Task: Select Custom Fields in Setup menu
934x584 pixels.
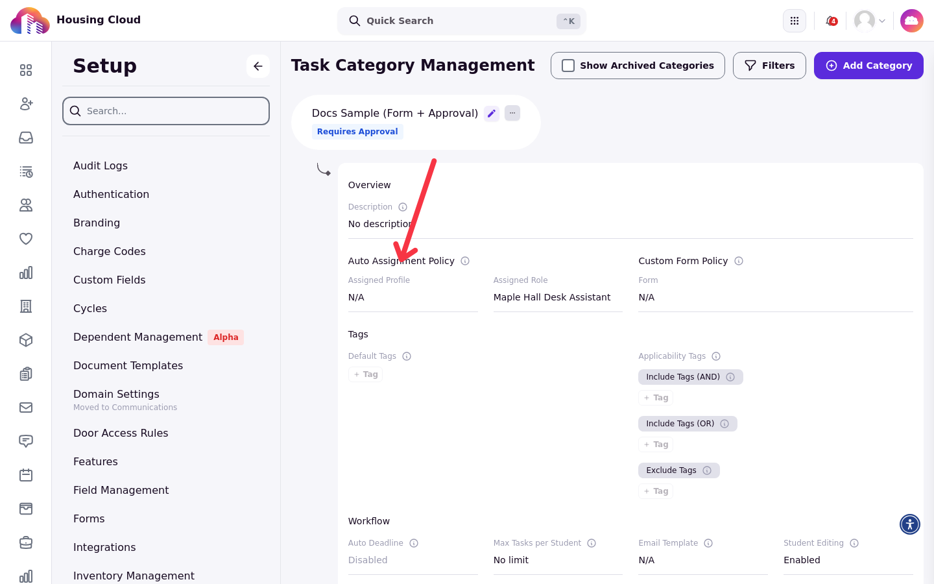Action: click(110, 280)
